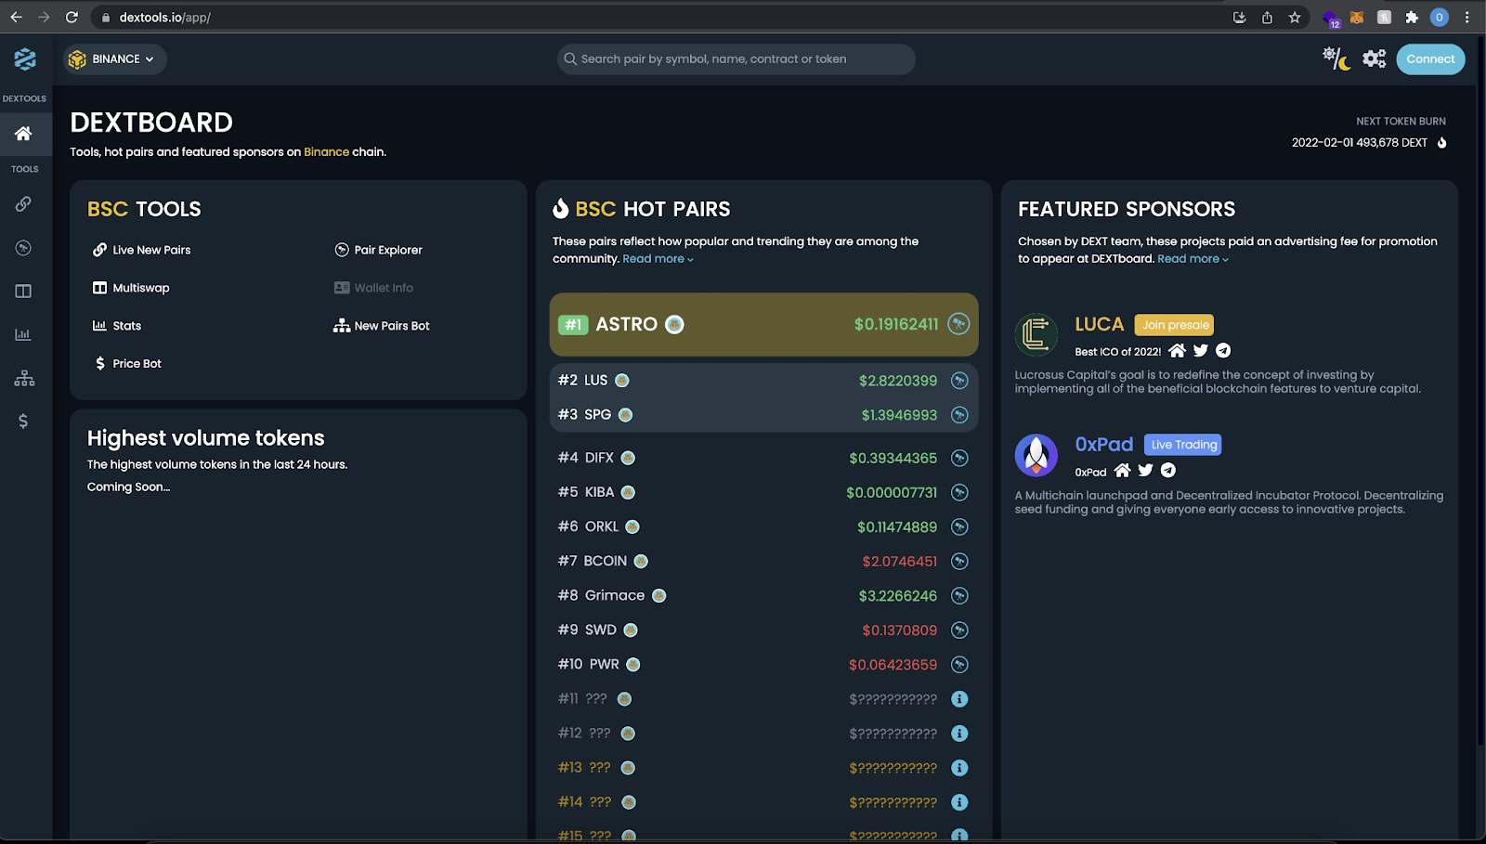Image resolution: width=1486 pixels, height=844 pixels.
Task: Focus the search pair input field
Action: pyautogui.click(x=736, y=59)
